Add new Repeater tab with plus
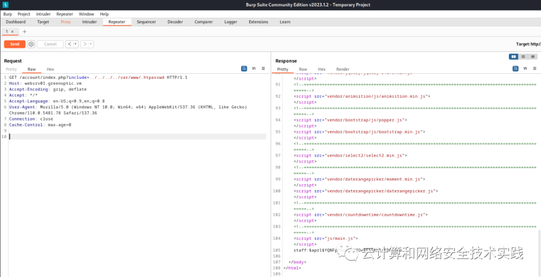This screenshot has width=541, height=277. click(24, 32)
